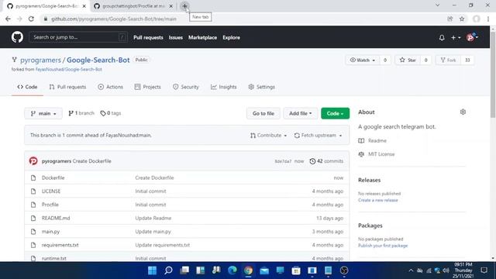This screenshot has height=279, width=496.
Task: Open the Watch dropdown
Action: 362,60
